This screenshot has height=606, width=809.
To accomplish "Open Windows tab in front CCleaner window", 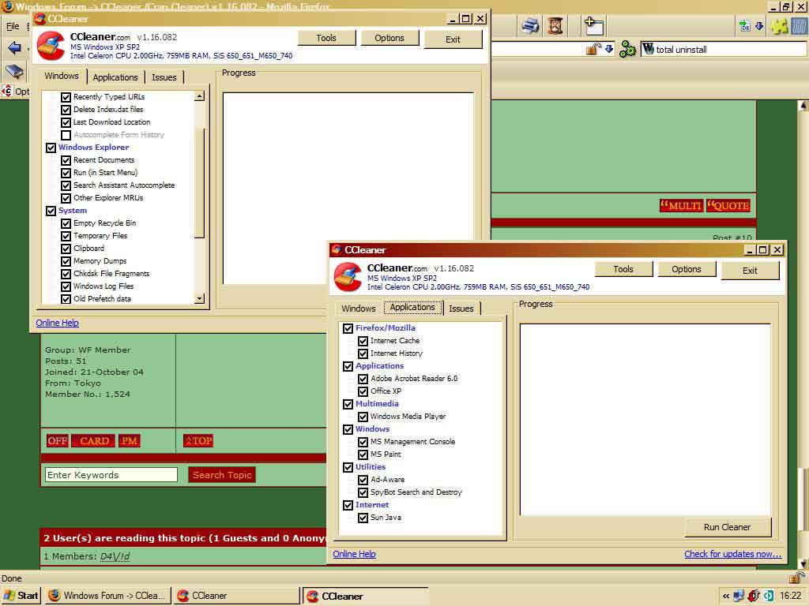I will pyautogui.click(x=359, y=309).
